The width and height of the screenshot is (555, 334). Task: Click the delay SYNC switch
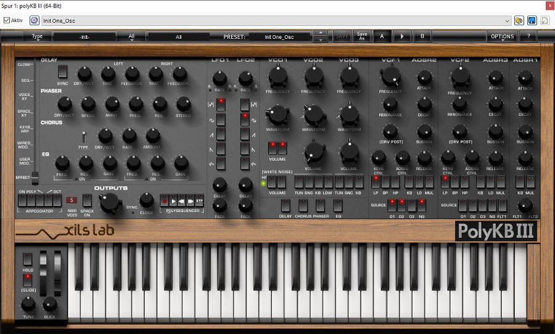pyautogui.click(x=63, y=71)
